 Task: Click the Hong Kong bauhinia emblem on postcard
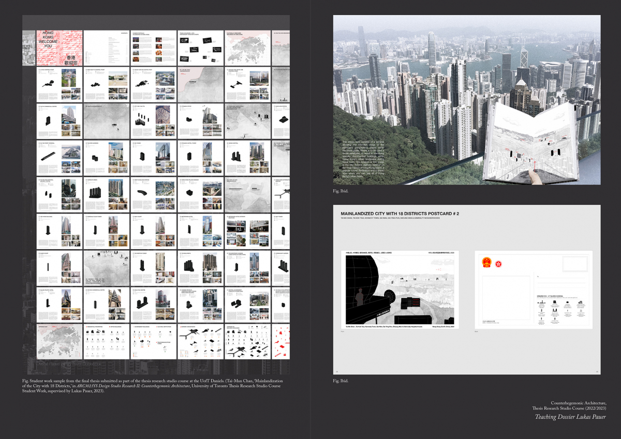pyautogui.click(x=498, y=264)
